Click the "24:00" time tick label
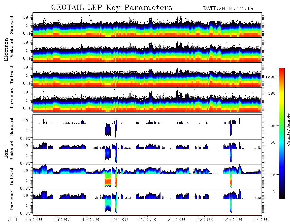 [x=262, y=220]
